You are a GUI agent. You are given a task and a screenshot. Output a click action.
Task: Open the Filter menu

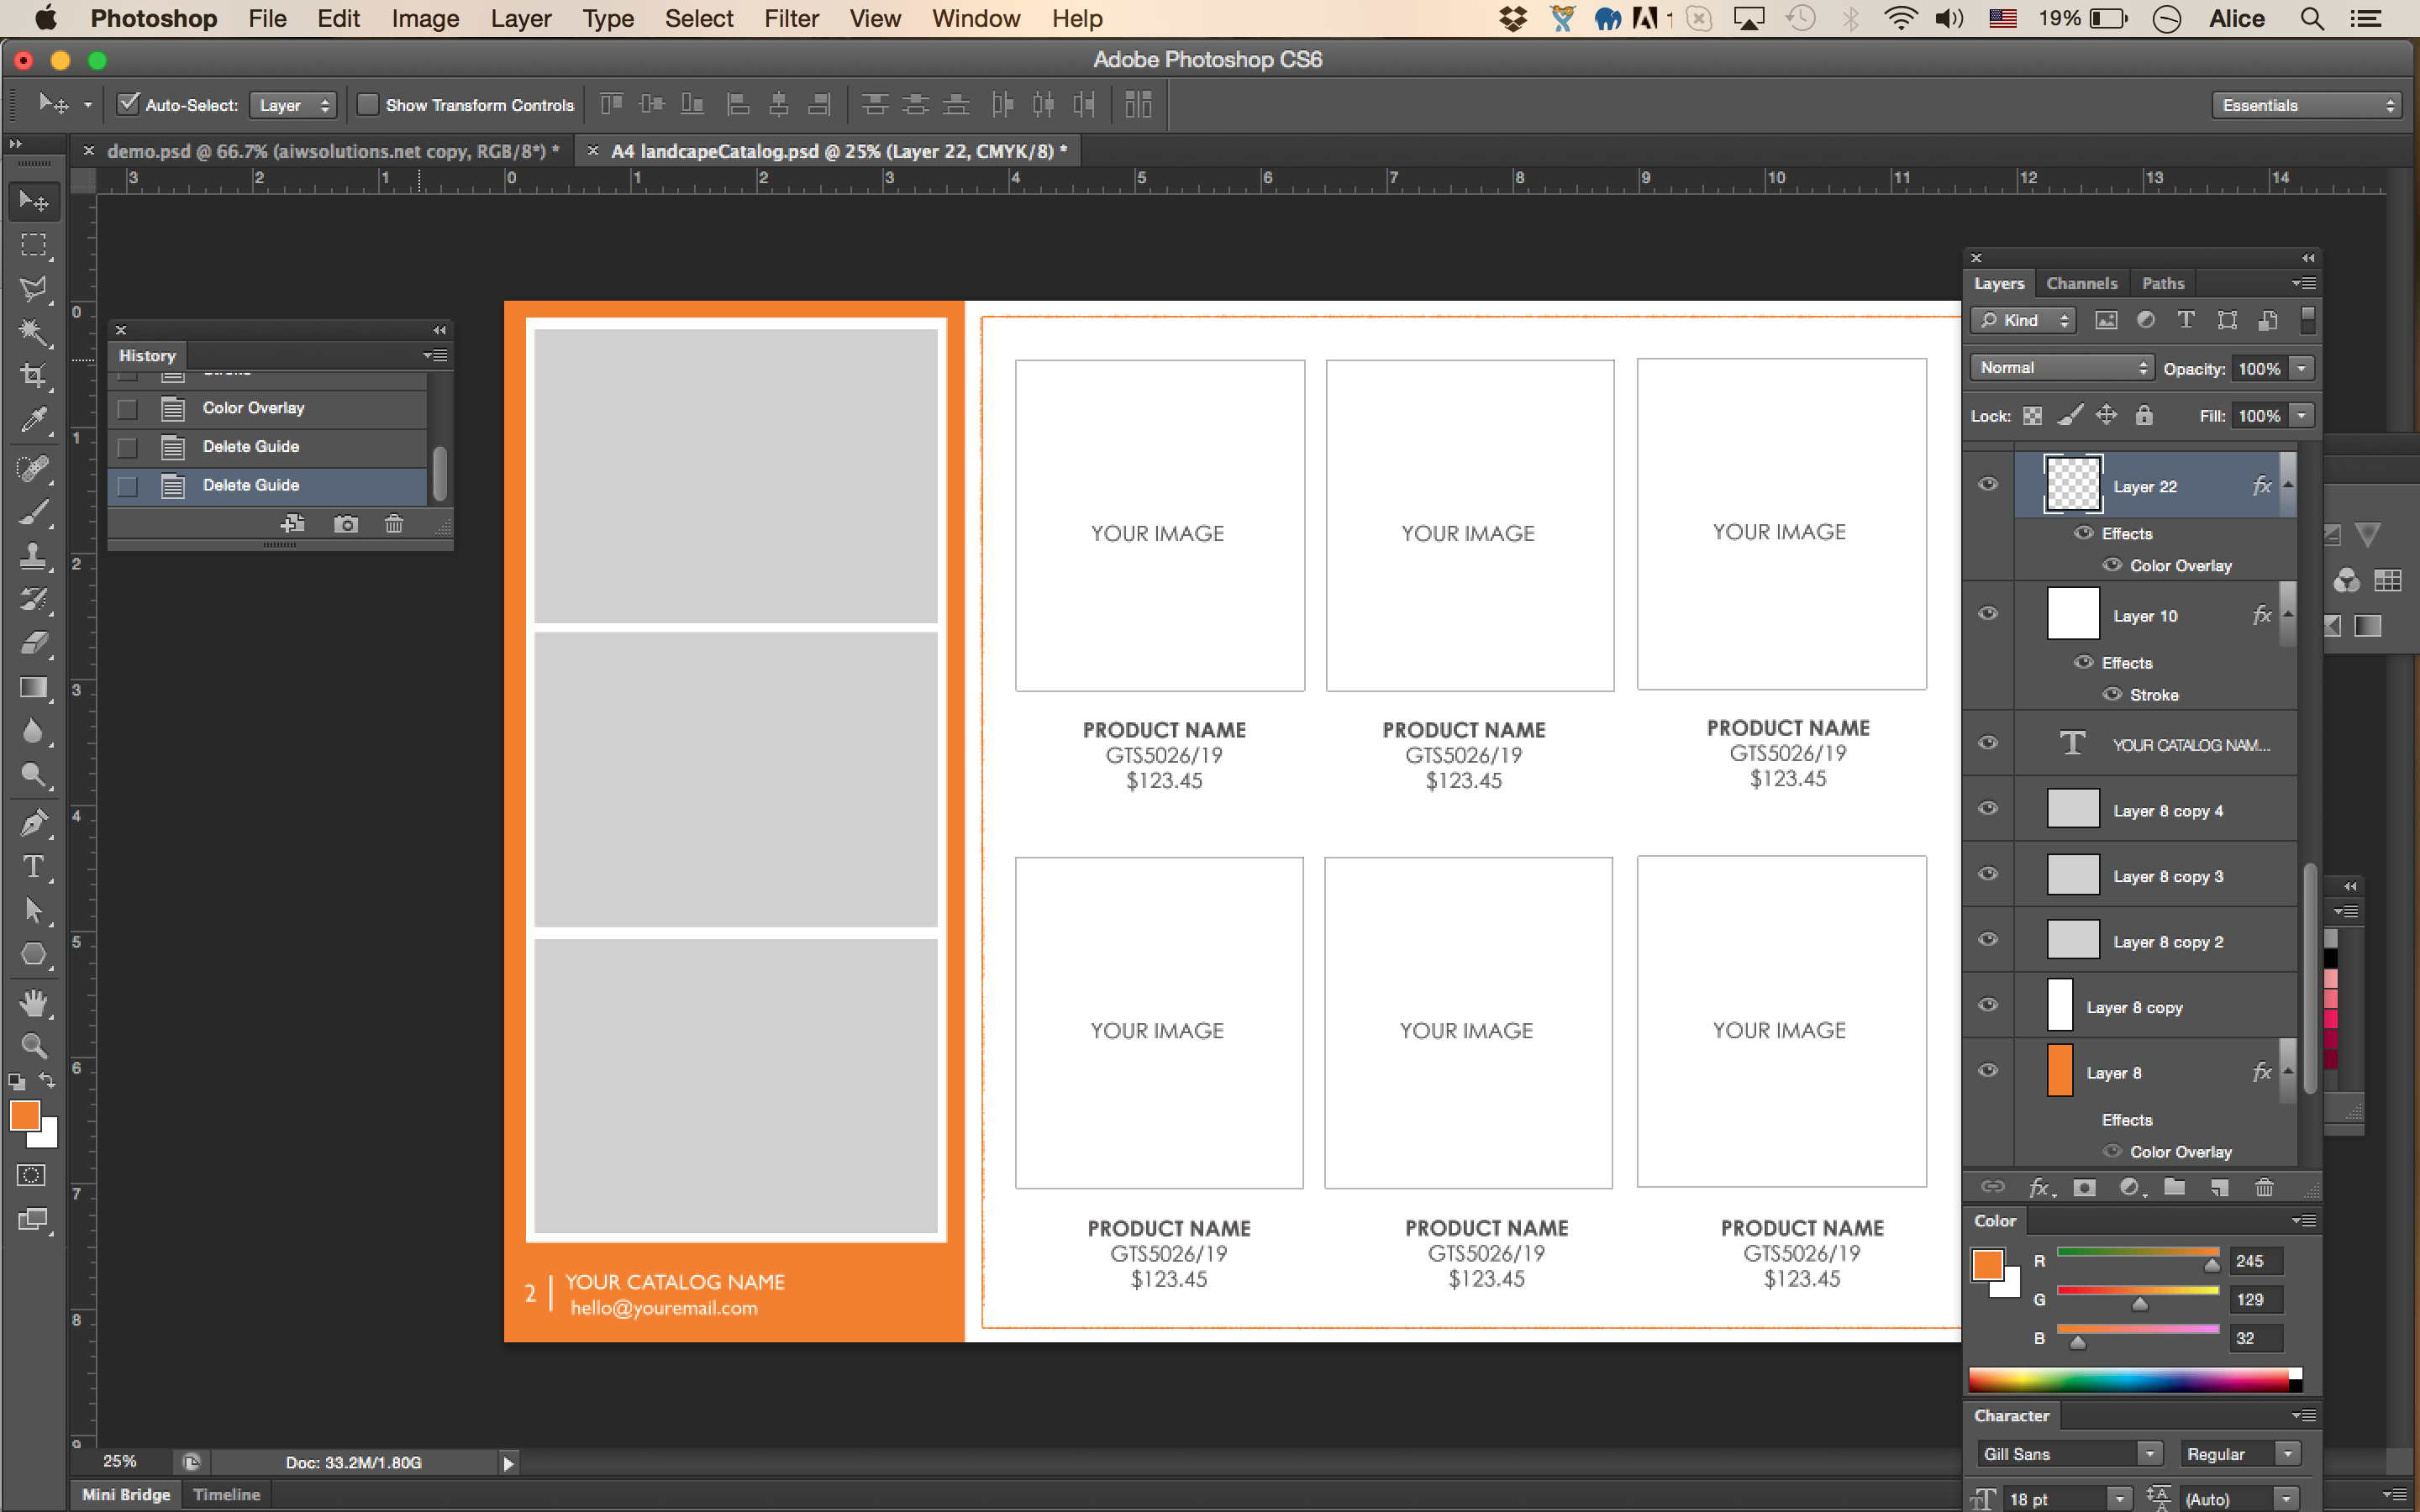[791, 18]
